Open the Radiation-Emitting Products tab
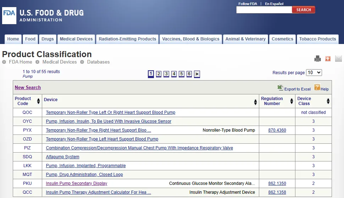The image size is (344, 198). click(x=127, y=39)
